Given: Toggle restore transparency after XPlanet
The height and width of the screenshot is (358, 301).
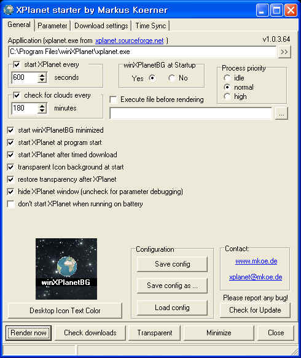Looking at the screenshot, I should click(x=10, y=179).
